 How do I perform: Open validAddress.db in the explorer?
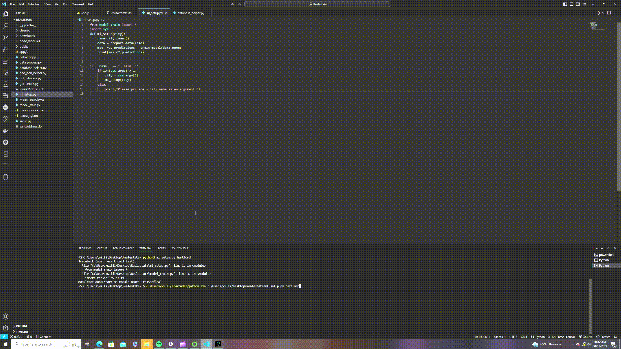click(x=30, y=126)
